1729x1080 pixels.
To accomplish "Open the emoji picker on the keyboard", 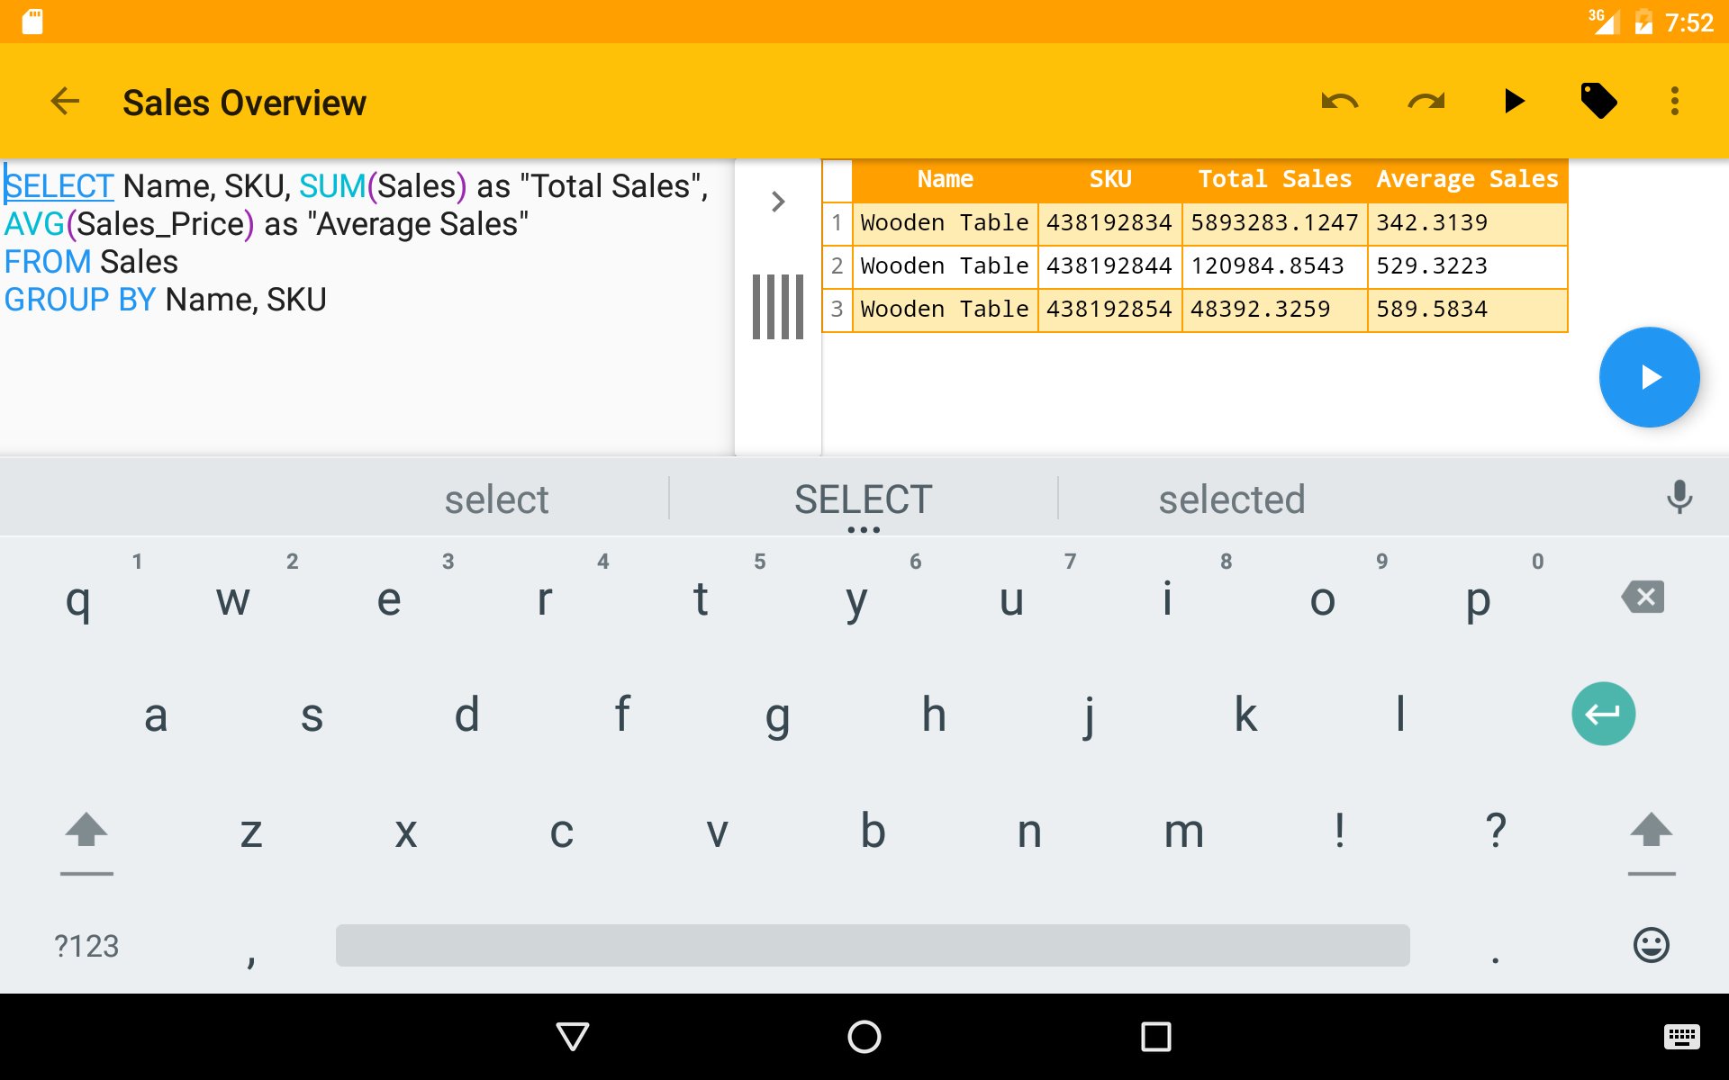I will point(1650,945).
